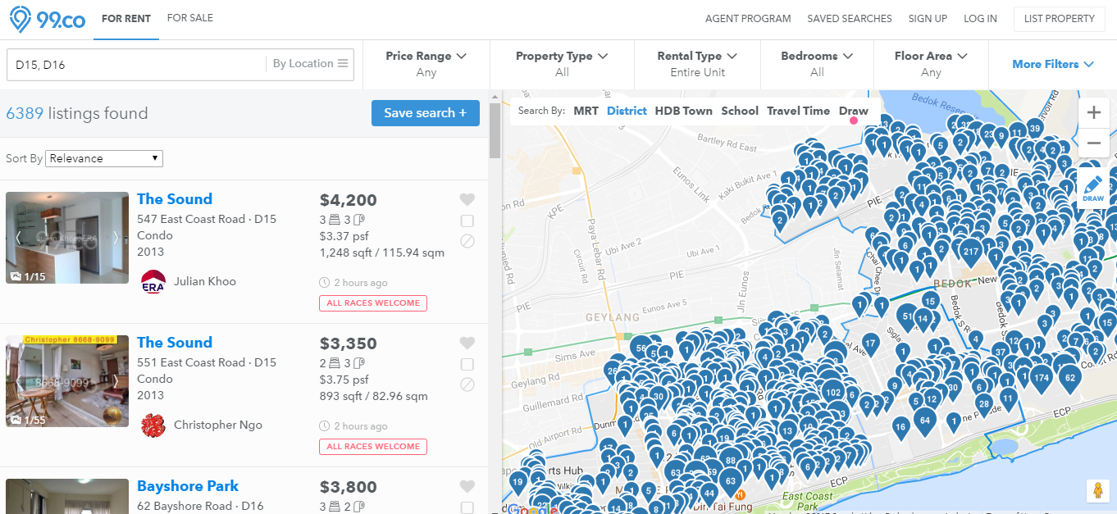
Task: Search map by Travel Time
Action: [799, 111]
